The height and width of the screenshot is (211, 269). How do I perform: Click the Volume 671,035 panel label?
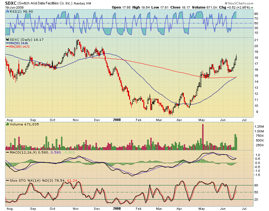click(x=24, y=124)
